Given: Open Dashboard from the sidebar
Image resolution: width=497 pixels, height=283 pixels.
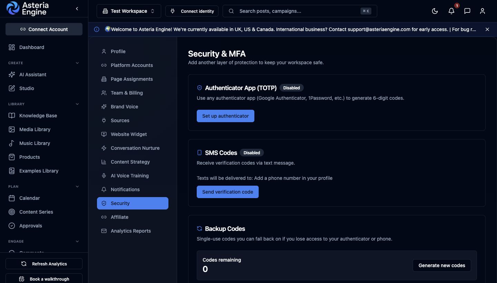Looking at the screenshot, I should tap(44, 47).
